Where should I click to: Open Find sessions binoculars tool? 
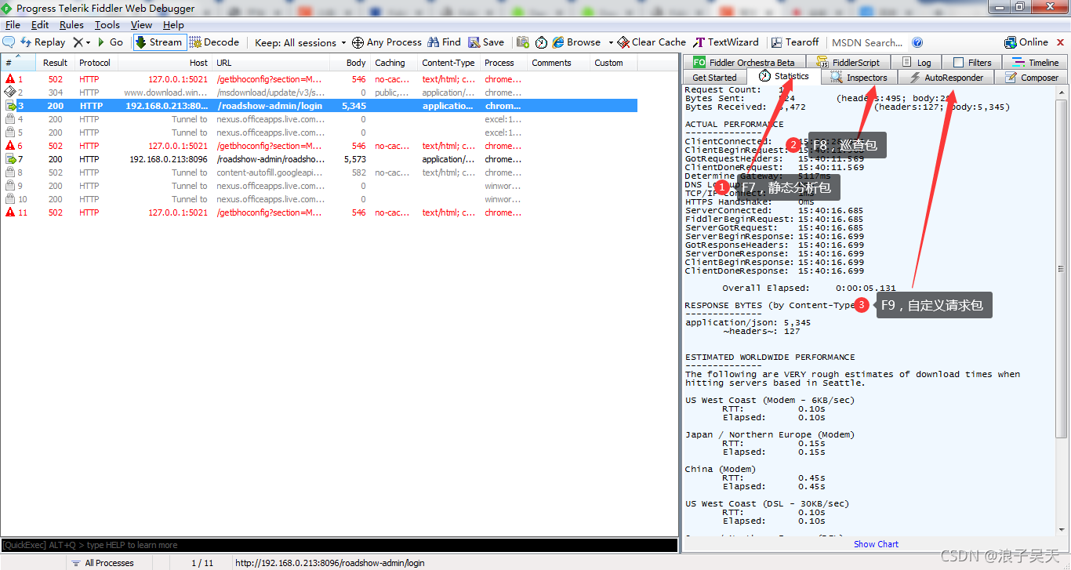(x=444, y=42)
